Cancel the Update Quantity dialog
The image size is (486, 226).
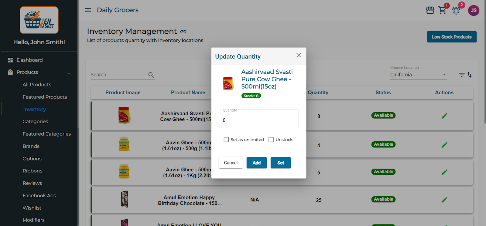point(231,163)
